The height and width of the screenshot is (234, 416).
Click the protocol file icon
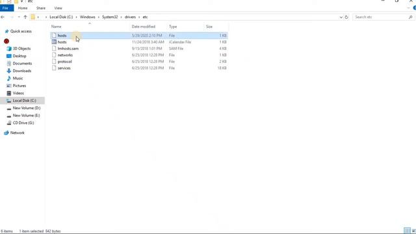coord(54,62)
